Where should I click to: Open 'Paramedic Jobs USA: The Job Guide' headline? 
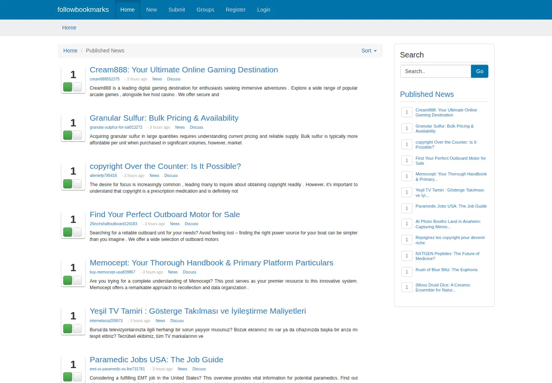[x=156, y=360]
